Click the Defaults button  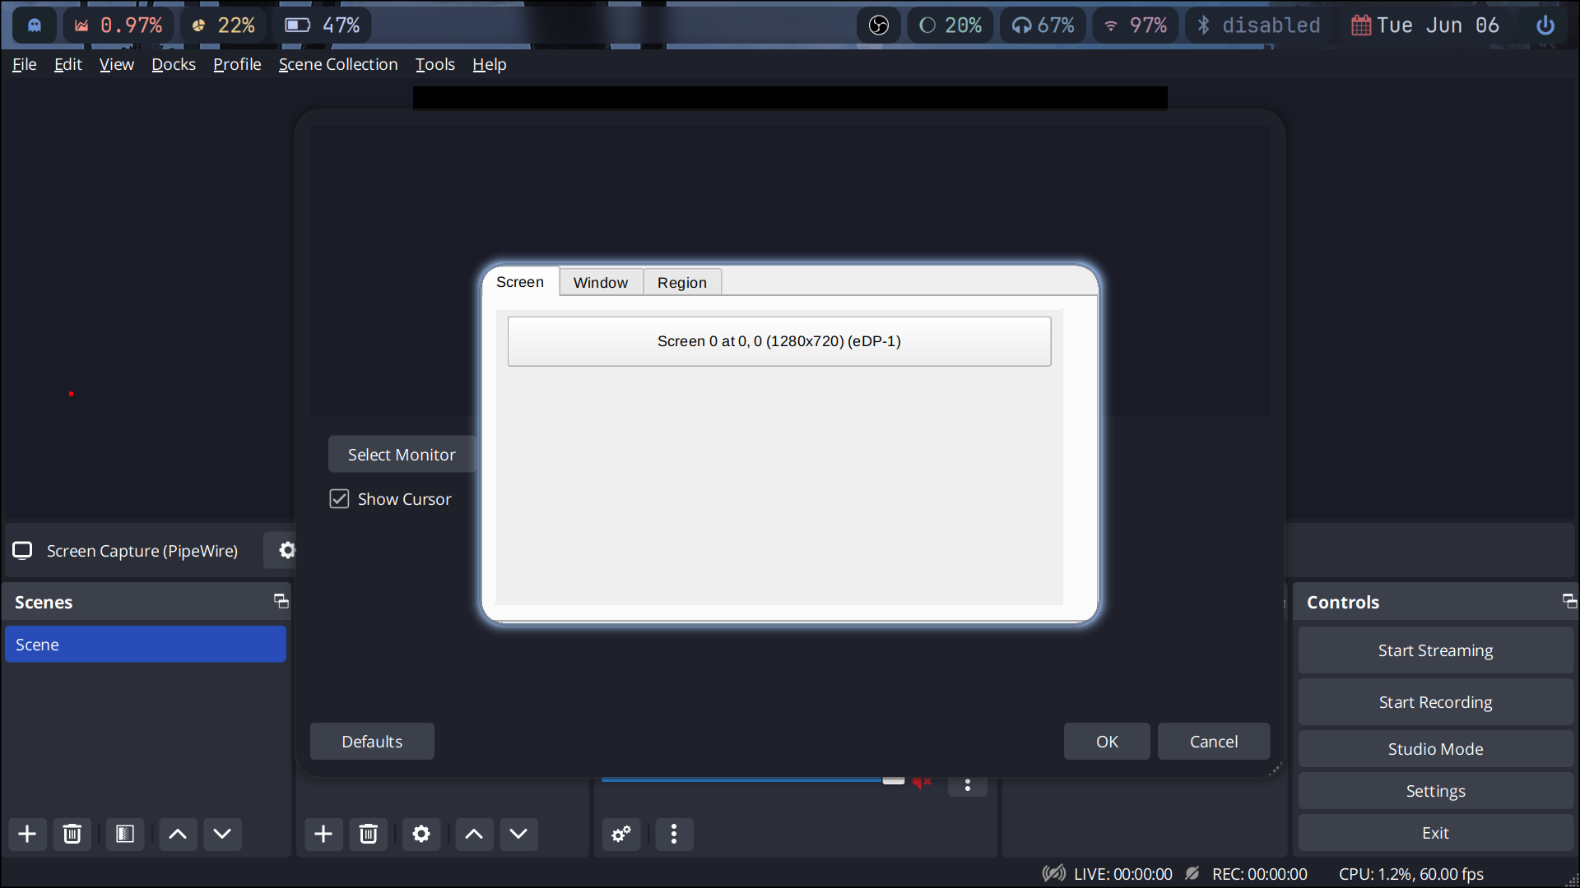pyautogui.click(x=371, y=741)
